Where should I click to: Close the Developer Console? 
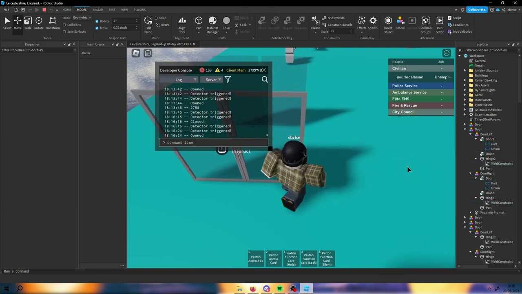(264, 70)
